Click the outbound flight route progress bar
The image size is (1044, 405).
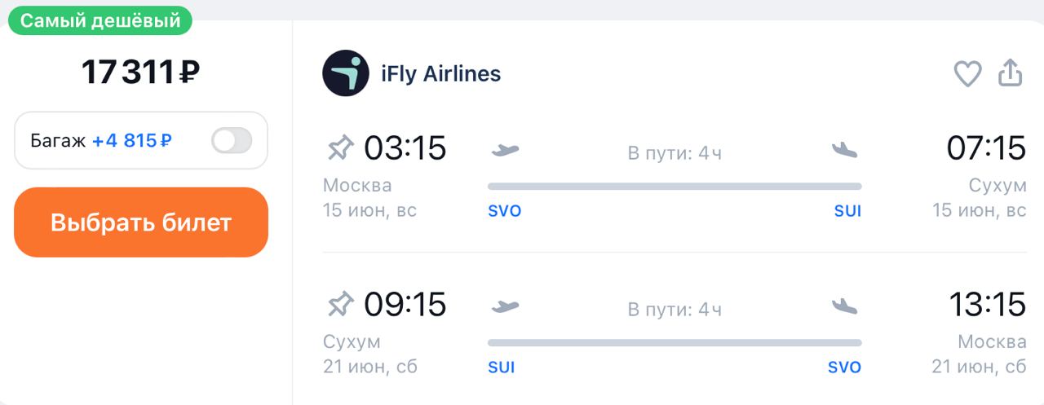point(675,187)
